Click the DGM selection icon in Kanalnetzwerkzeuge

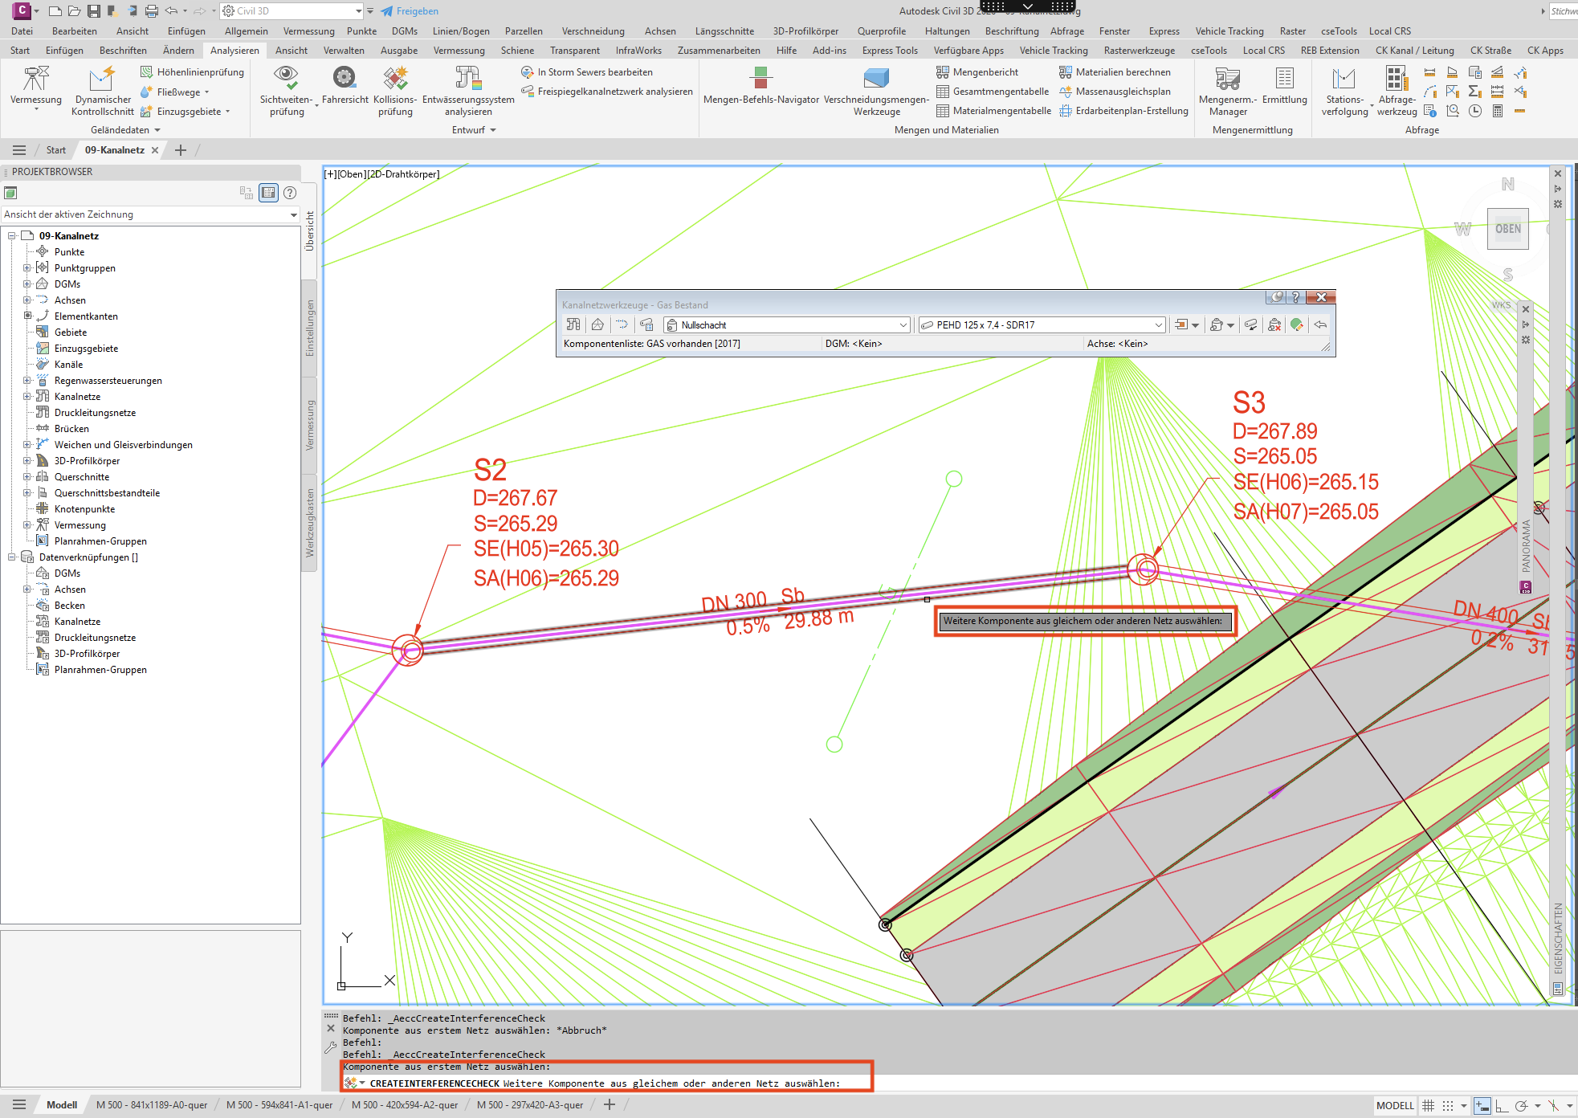point(597,324)
